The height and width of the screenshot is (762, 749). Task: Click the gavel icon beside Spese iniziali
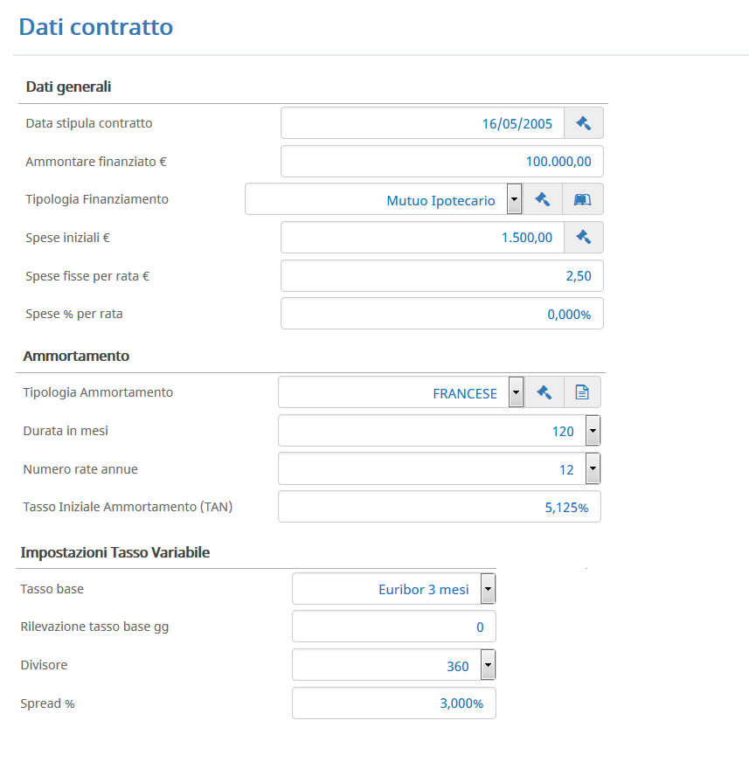[584, 237]
